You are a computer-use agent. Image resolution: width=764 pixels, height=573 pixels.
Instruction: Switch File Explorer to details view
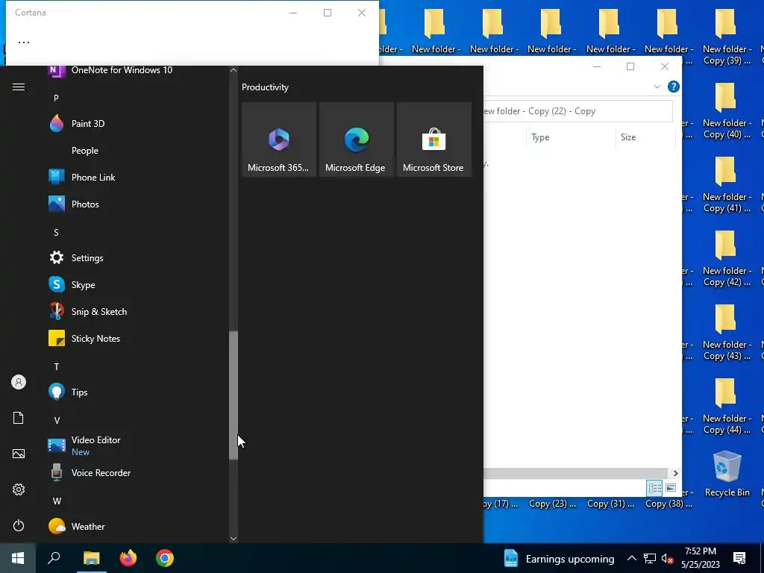pyautogui.click(x=654, y=488)
